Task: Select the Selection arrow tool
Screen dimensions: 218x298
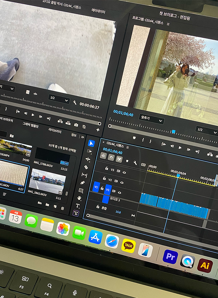Action: click(x=91, y=143)
